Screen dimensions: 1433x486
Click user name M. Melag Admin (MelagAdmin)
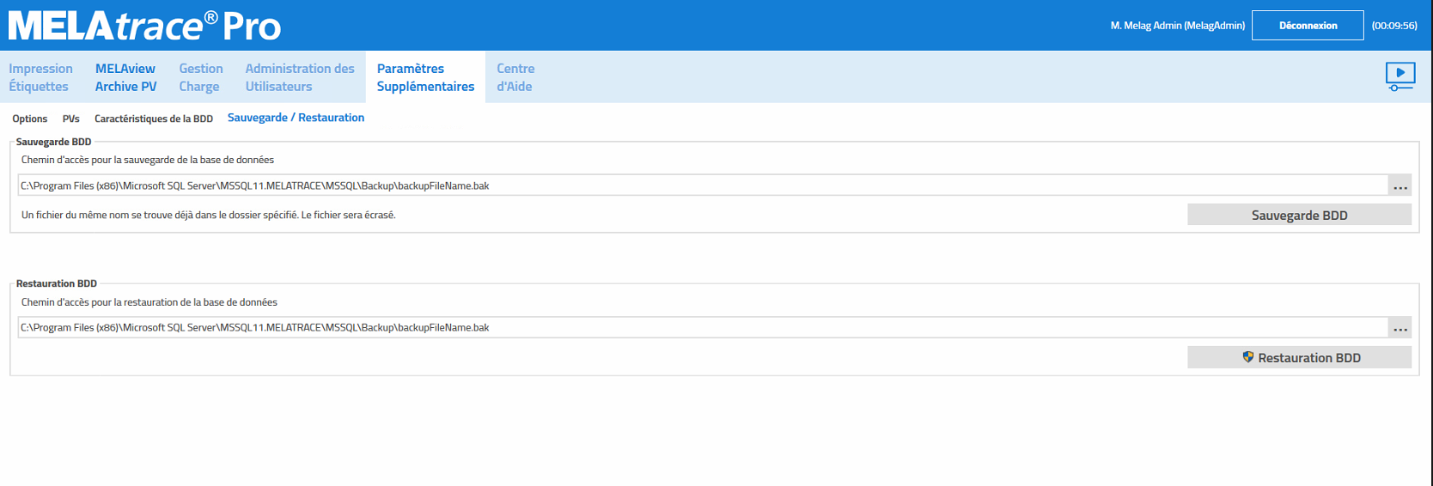(1177, 25)
